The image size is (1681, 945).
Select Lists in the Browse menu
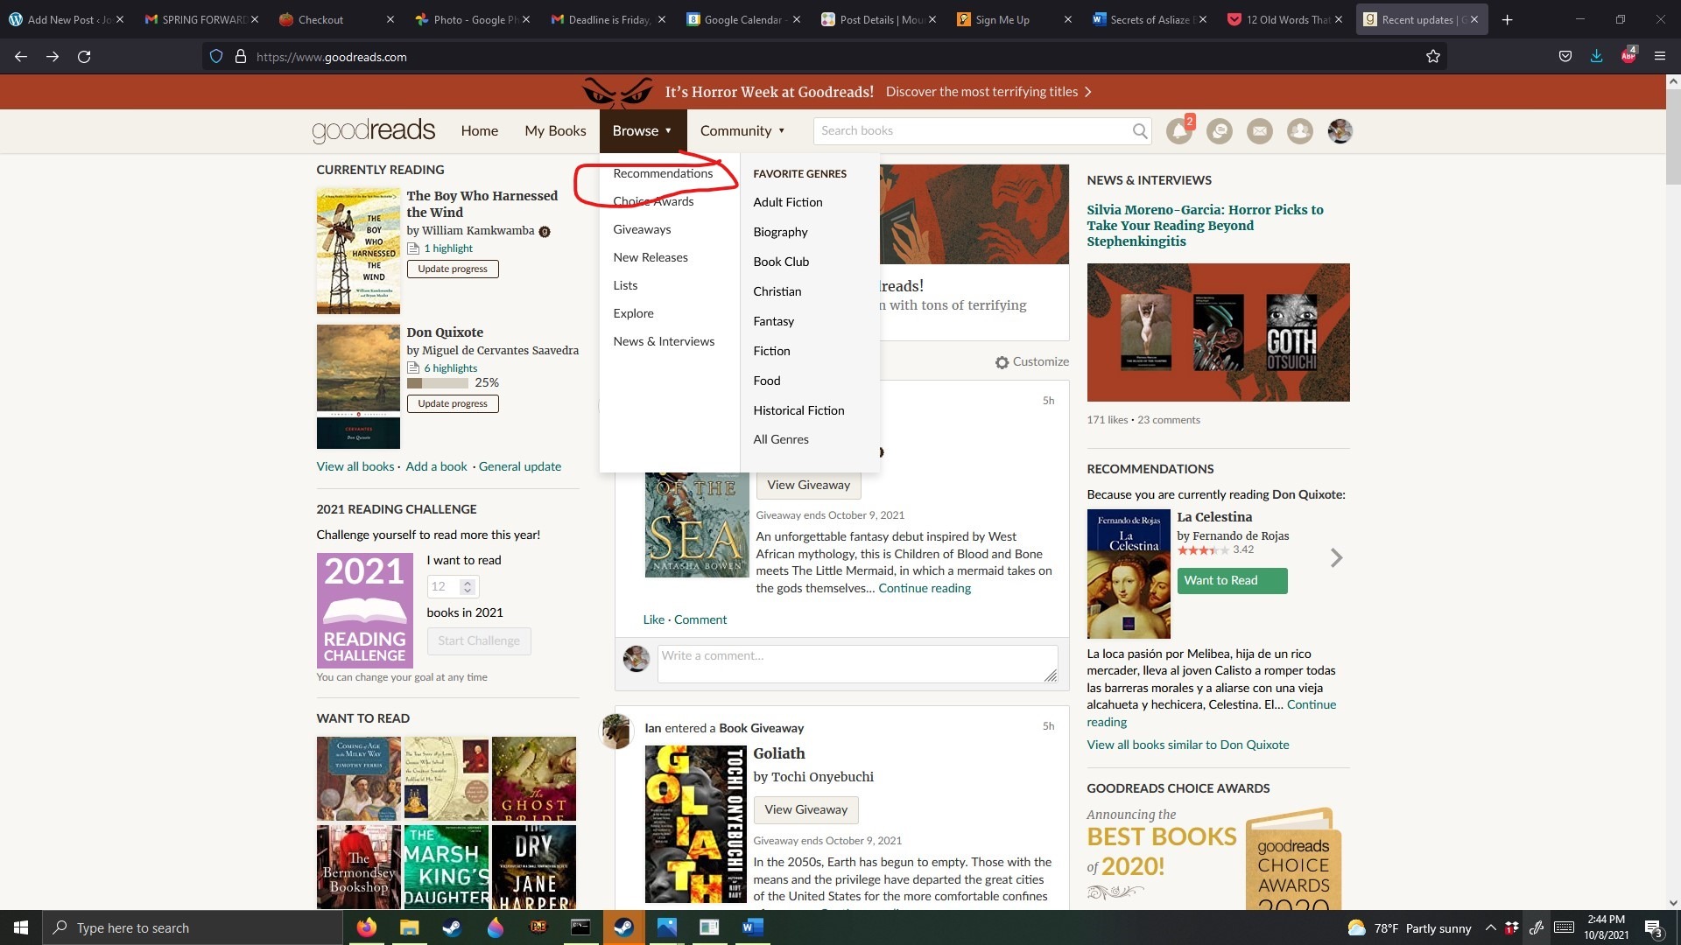[x=625, y=285]
